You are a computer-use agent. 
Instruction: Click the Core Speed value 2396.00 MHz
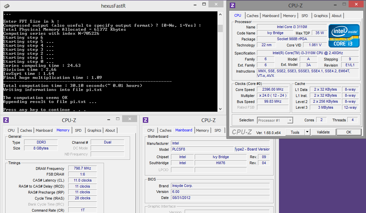273,89
